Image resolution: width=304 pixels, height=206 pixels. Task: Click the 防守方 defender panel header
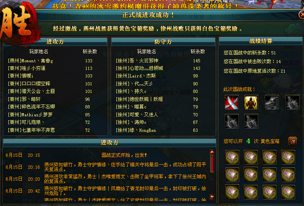(163, 42)
